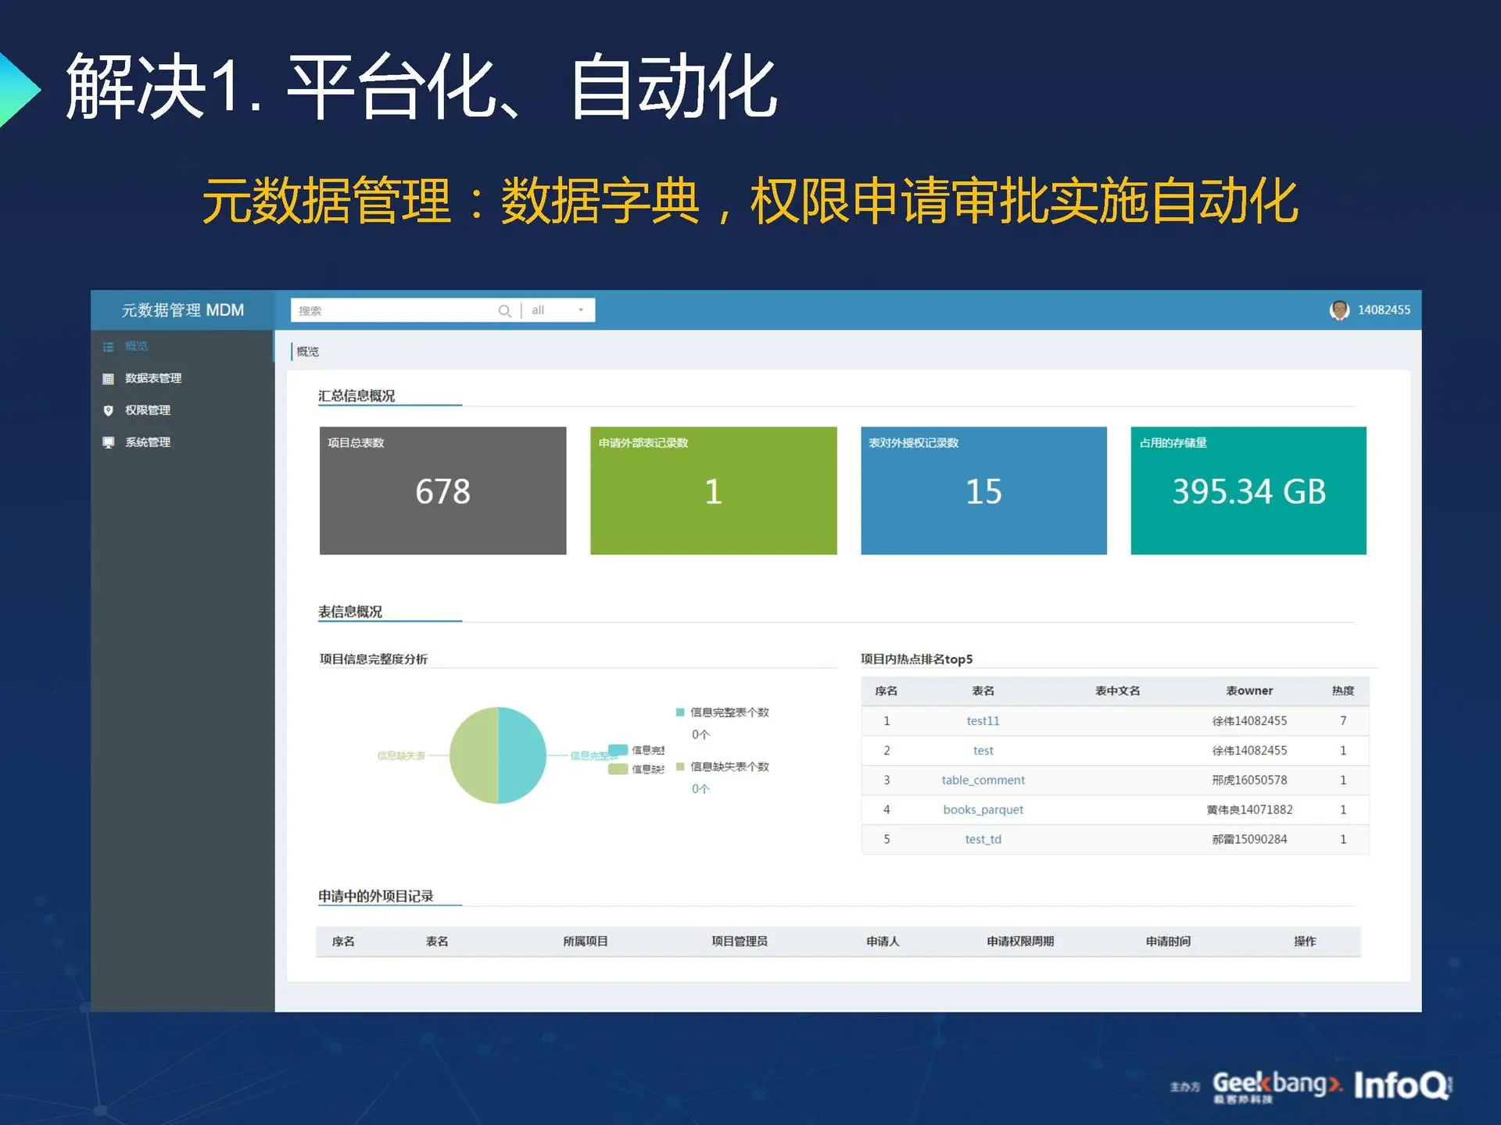Click the data table management grid icon
Image resolution: width=1501 pixels, height=1125 pixels.
(109, 379)
